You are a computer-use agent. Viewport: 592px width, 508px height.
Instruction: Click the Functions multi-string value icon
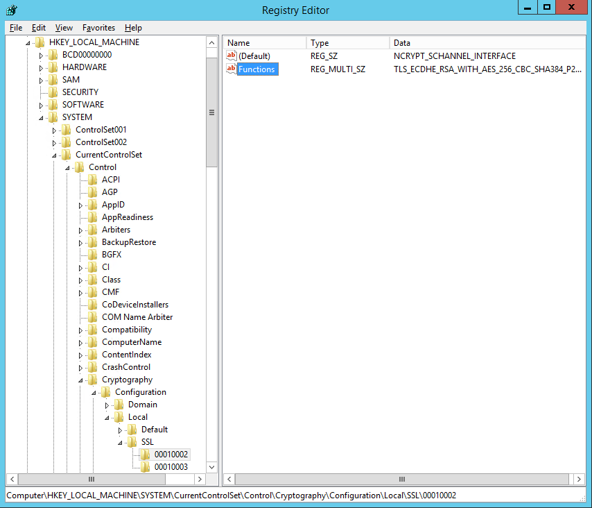pos(231,69)
